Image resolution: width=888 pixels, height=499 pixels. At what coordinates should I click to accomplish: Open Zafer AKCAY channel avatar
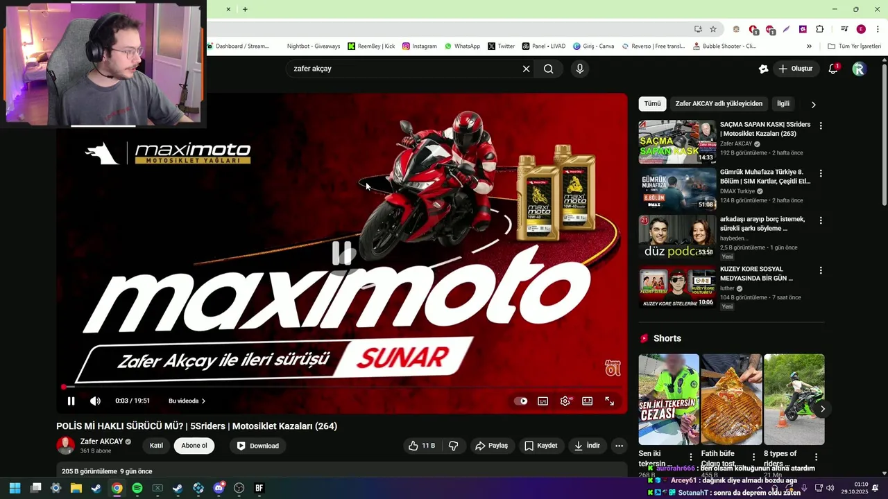click(x=66, y=446)
